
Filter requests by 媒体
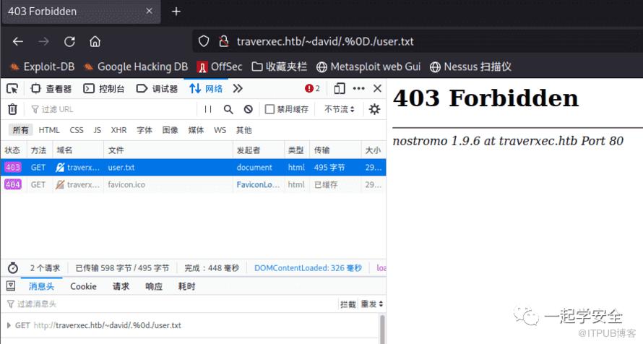[x=196, y=130]
